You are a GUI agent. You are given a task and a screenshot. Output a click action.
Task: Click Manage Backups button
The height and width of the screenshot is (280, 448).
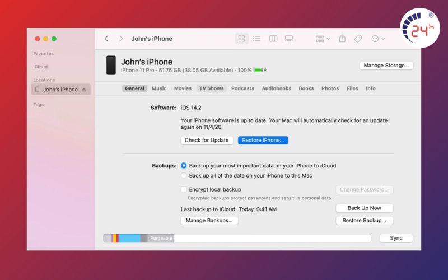coord(209,221)
